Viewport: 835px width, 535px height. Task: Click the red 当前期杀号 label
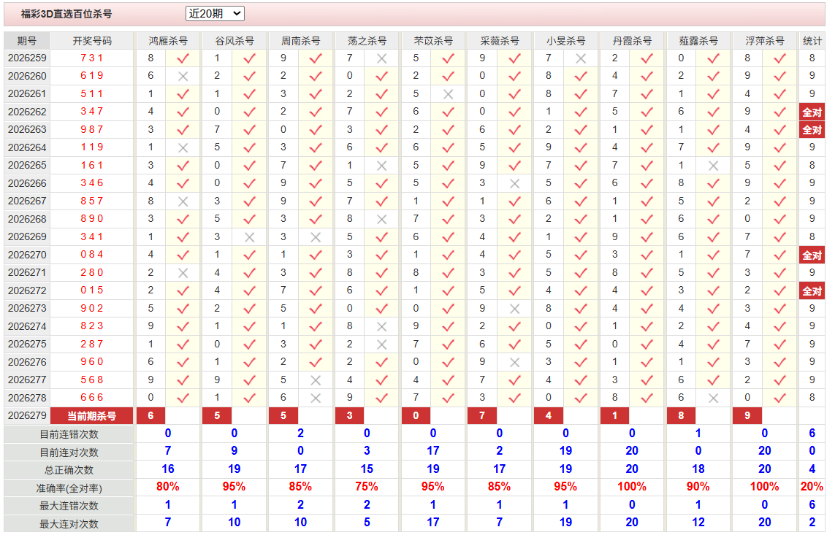click(x=91, y=416)
